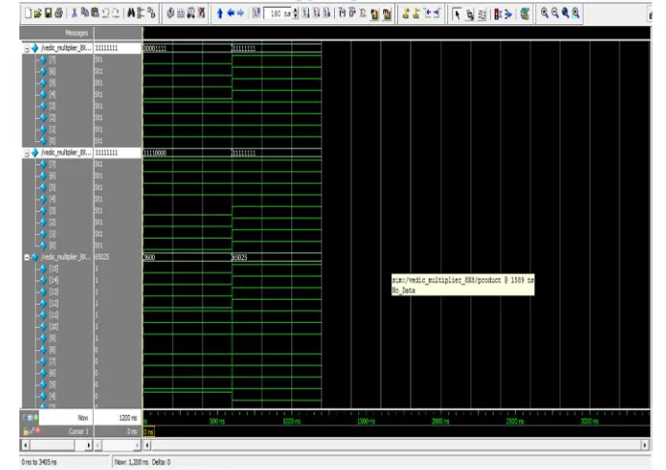Viewport: 666px width, 470px height.
Task: Click the blue right arrow icon
Action: (x=240, y=14)
